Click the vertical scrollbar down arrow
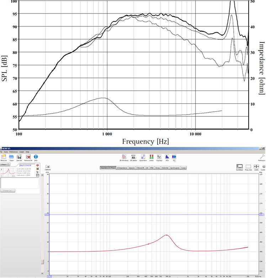266x278 pixels. click(x=42, y=273)
